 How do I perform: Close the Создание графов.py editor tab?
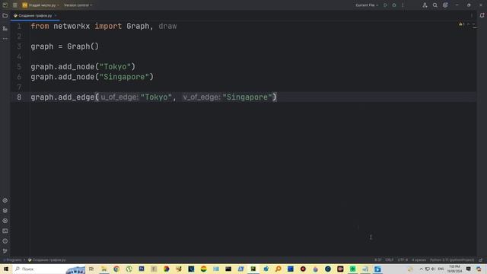(x=56, y=15)
